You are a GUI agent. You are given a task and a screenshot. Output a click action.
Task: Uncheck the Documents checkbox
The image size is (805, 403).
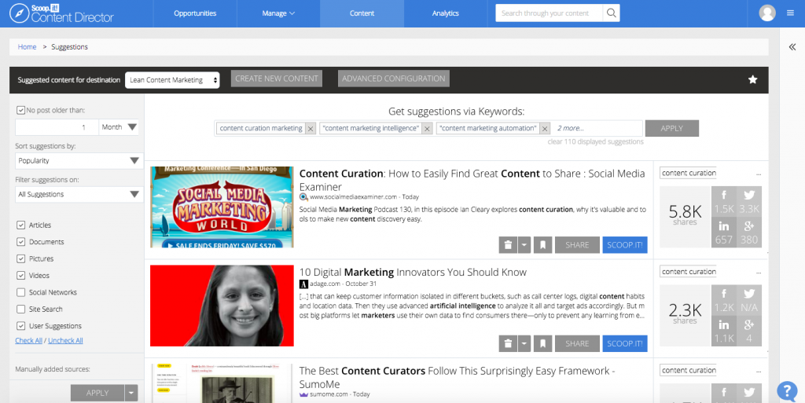point(21,242)
